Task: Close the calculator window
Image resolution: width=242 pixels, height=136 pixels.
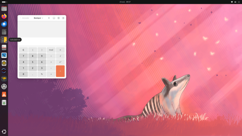Action: point(63,18)
